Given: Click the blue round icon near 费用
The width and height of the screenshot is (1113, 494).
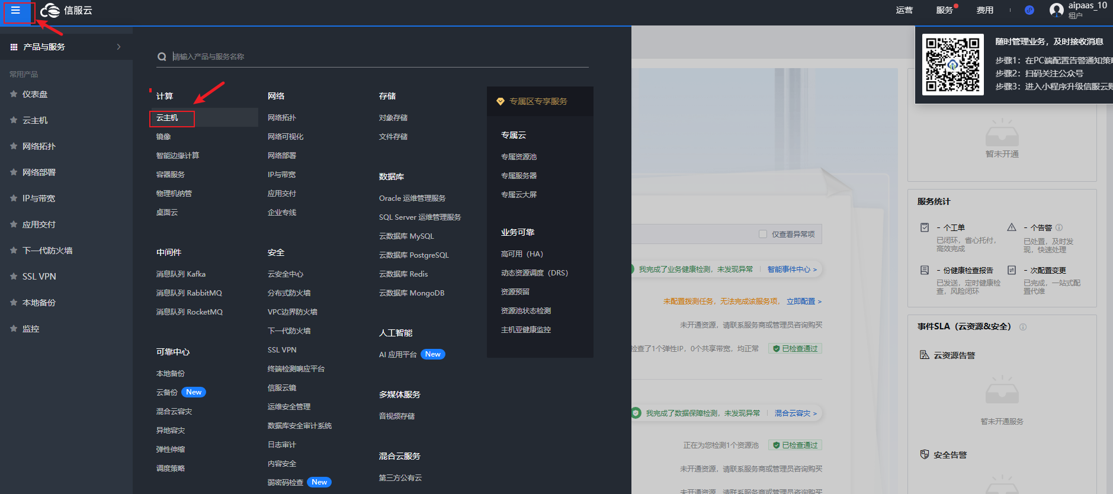Looking at the screenshot, I should click(1029, 10).
